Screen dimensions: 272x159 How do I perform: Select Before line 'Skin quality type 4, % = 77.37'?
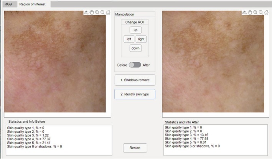pos(29,139)
